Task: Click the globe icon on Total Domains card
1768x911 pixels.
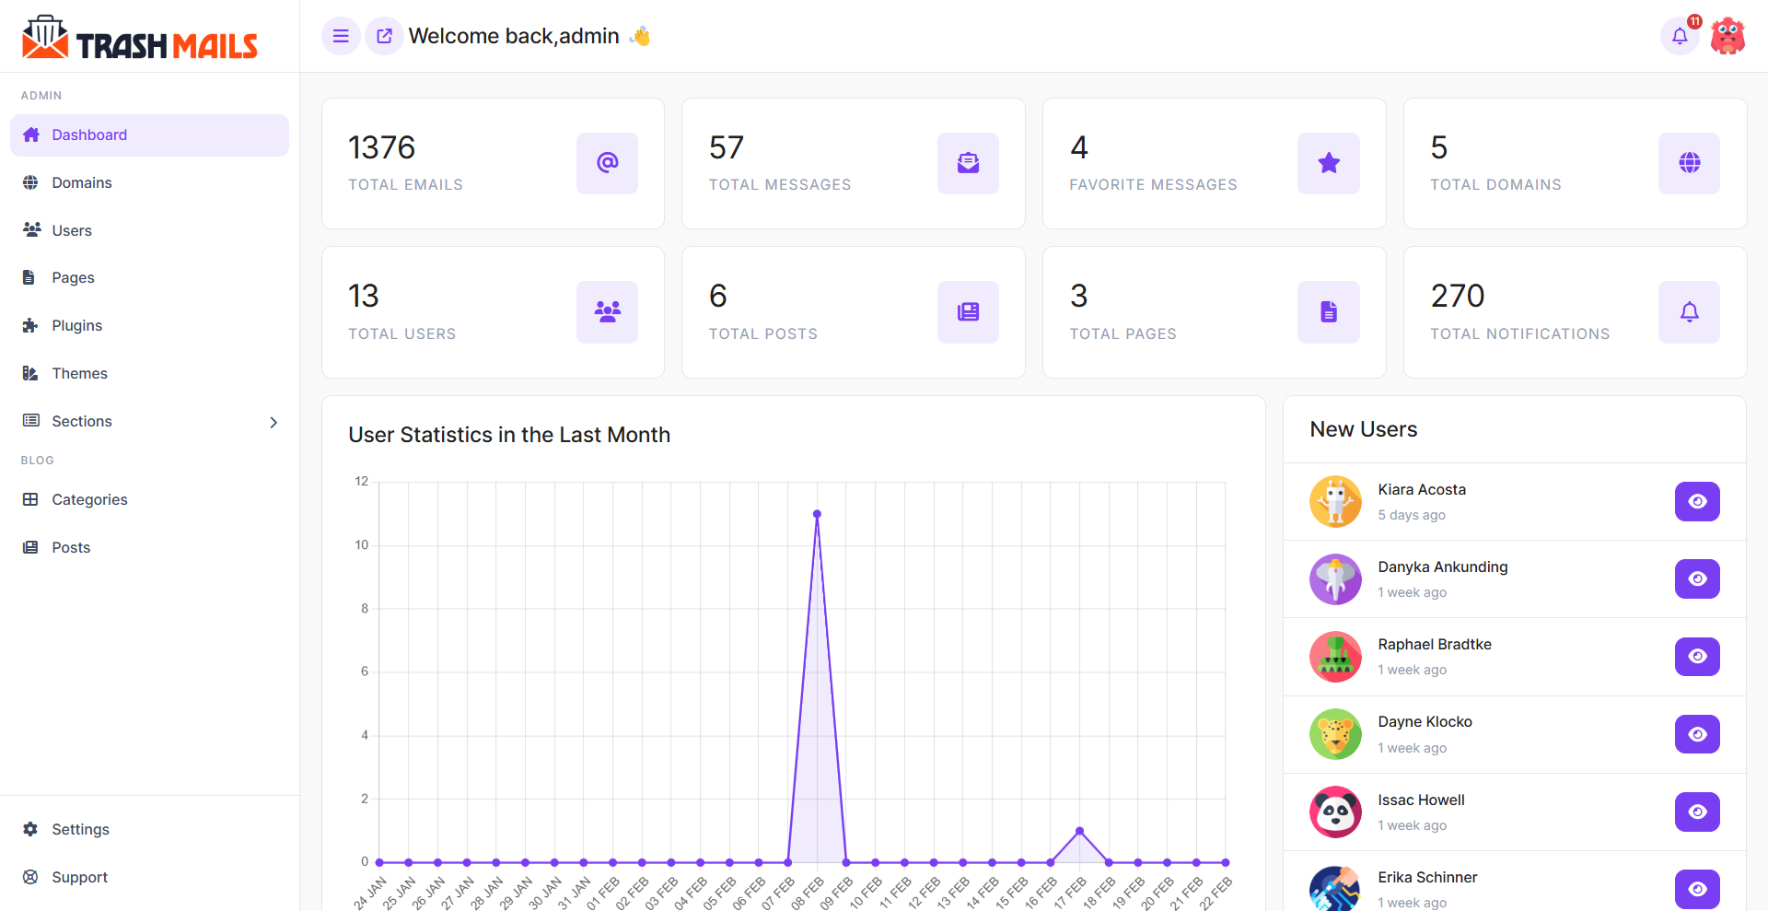Action: click(1688, 164)
